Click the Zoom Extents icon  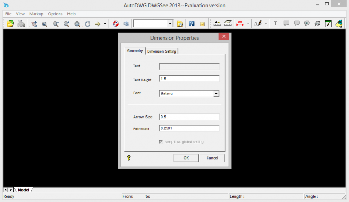(x=77, y=24)
